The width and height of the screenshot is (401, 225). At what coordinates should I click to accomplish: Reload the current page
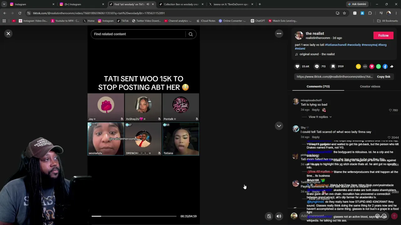20,13
